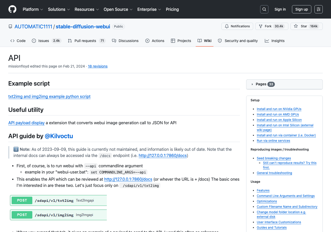The height and width of the screenshot is (232, 331).
Task: Open General troubleshooting link
Action: (274, 173)
